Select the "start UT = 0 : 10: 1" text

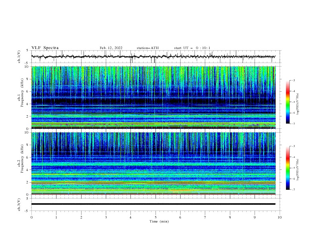(x=192, y=48)
